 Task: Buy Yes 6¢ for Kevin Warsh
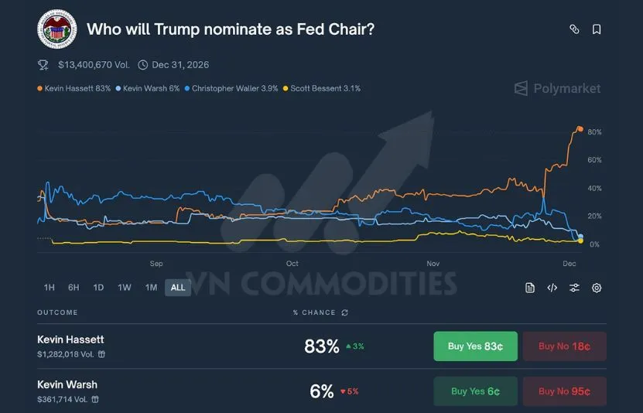point(475,391)
